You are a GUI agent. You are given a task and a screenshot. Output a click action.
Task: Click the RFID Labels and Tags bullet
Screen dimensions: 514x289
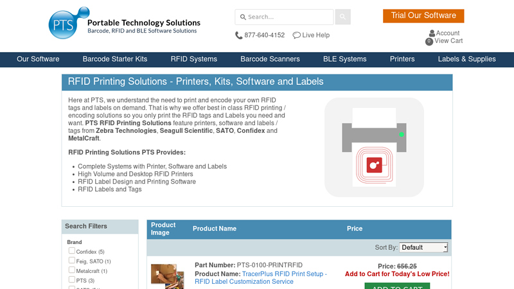tap(109, 189)
